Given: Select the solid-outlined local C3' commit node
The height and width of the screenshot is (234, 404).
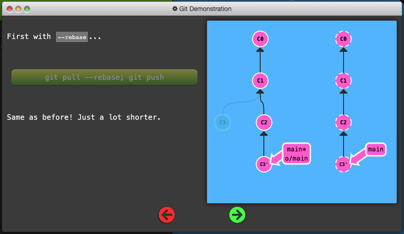Looking at the screenshot, I should point(263,164).
